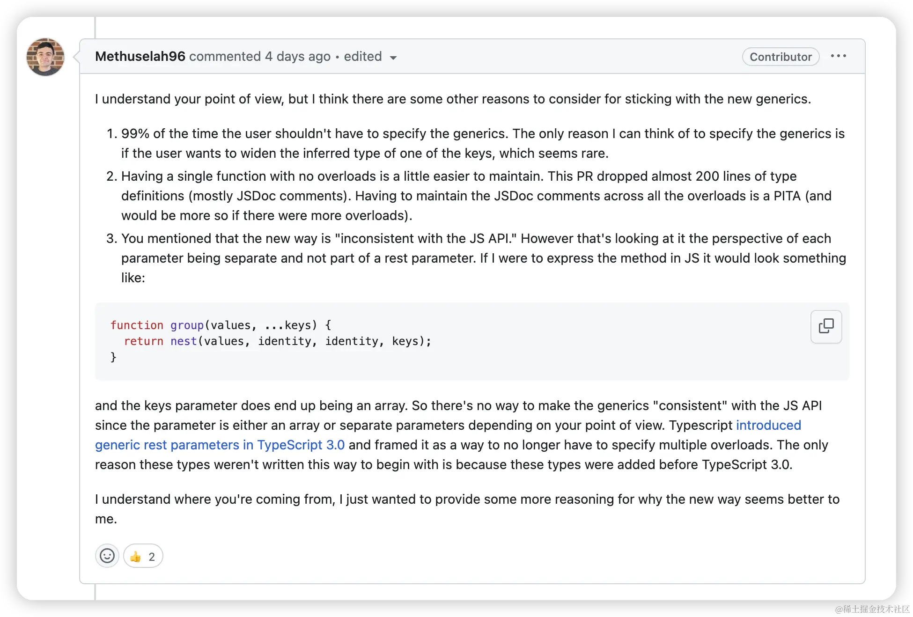Click the Contributor badge
This screenshot has height=617, width=913.
[x=780, y=57]
